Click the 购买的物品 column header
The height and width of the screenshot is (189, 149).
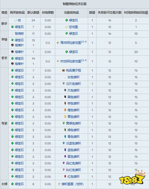coord(17,12)
